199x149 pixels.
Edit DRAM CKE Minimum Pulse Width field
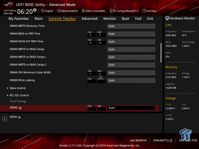[131, 73]
